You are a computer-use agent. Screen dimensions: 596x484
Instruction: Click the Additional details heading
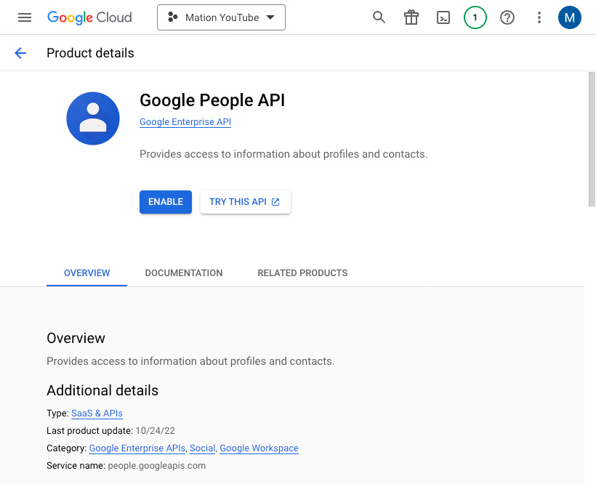pos(102,390)
